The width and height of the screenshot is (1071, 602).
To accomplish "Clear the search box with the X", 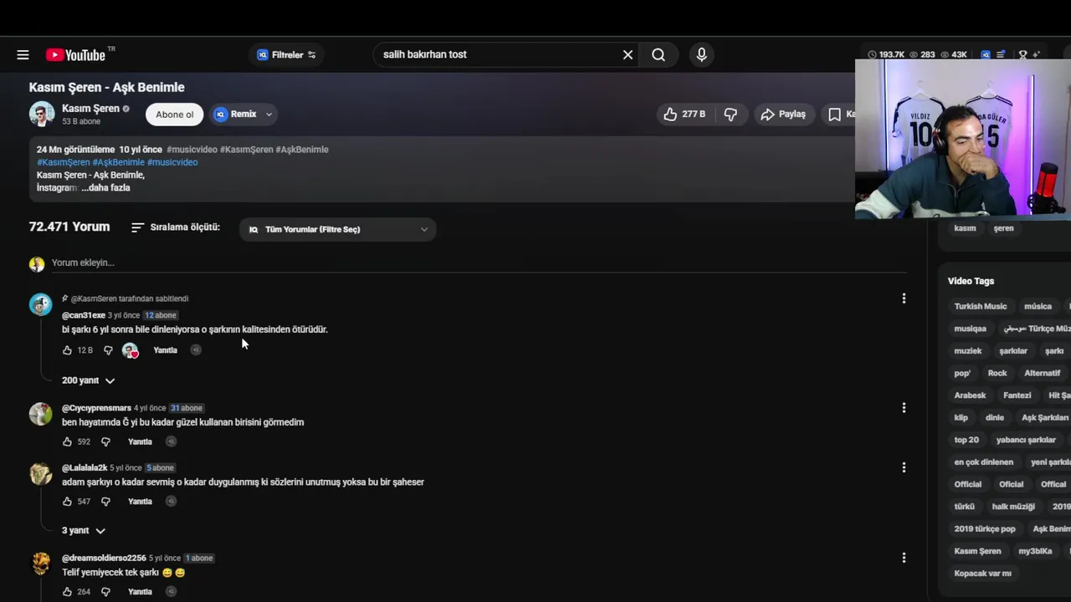I will pyautogui.click(x=628, y=55).
